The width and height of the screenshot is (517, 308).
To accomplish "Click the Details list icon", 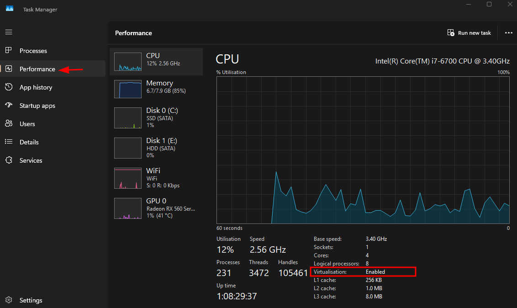I will point(9,142).
